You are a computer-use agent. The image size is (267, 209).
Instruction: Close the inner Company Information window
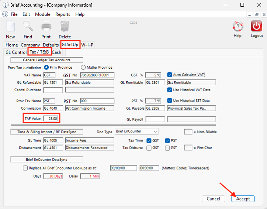[x=264, y=15]
